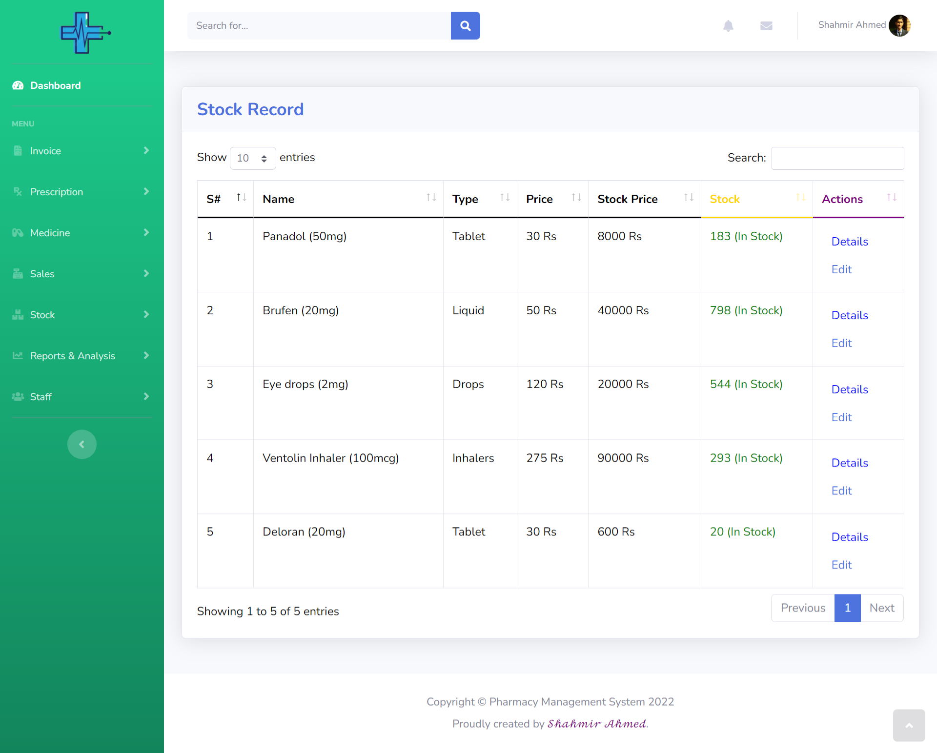Go to the Dashboard menu item

point(55,85)
